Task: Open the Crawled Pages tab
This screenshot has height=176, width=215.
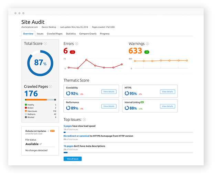Action: point(55,34)
